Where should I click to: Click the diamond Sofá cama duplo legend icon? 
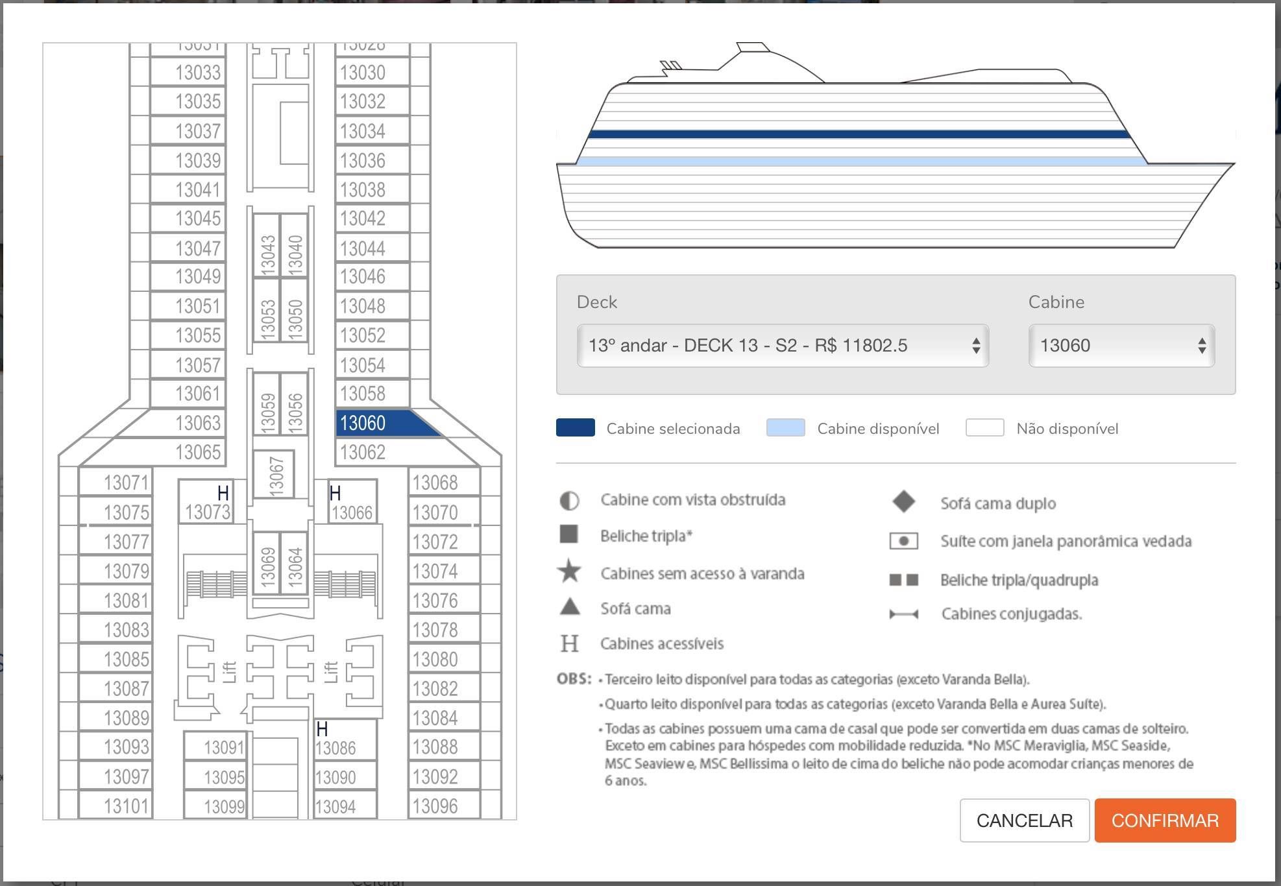click(903, 501)
